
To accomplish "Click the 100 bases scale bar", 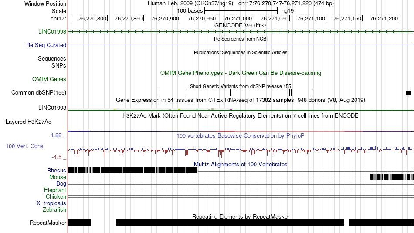I will click(x=241, y=11).
